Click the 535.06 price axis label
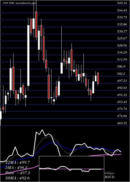This screenshot has height=182, width=130. click(x=122, y=24)
